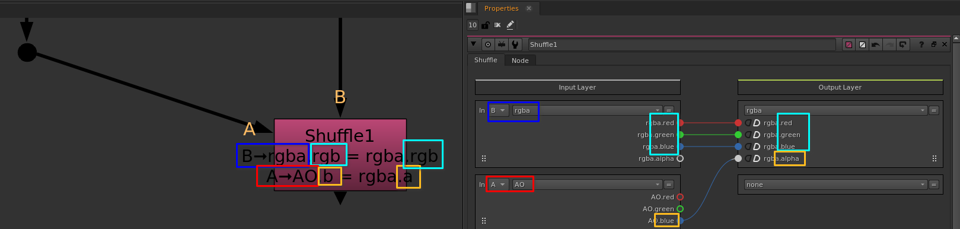Click the = button beside none output layer
The height and width of the screenshot is (229, 960).
pyautogui.click(x=933, y=185)
